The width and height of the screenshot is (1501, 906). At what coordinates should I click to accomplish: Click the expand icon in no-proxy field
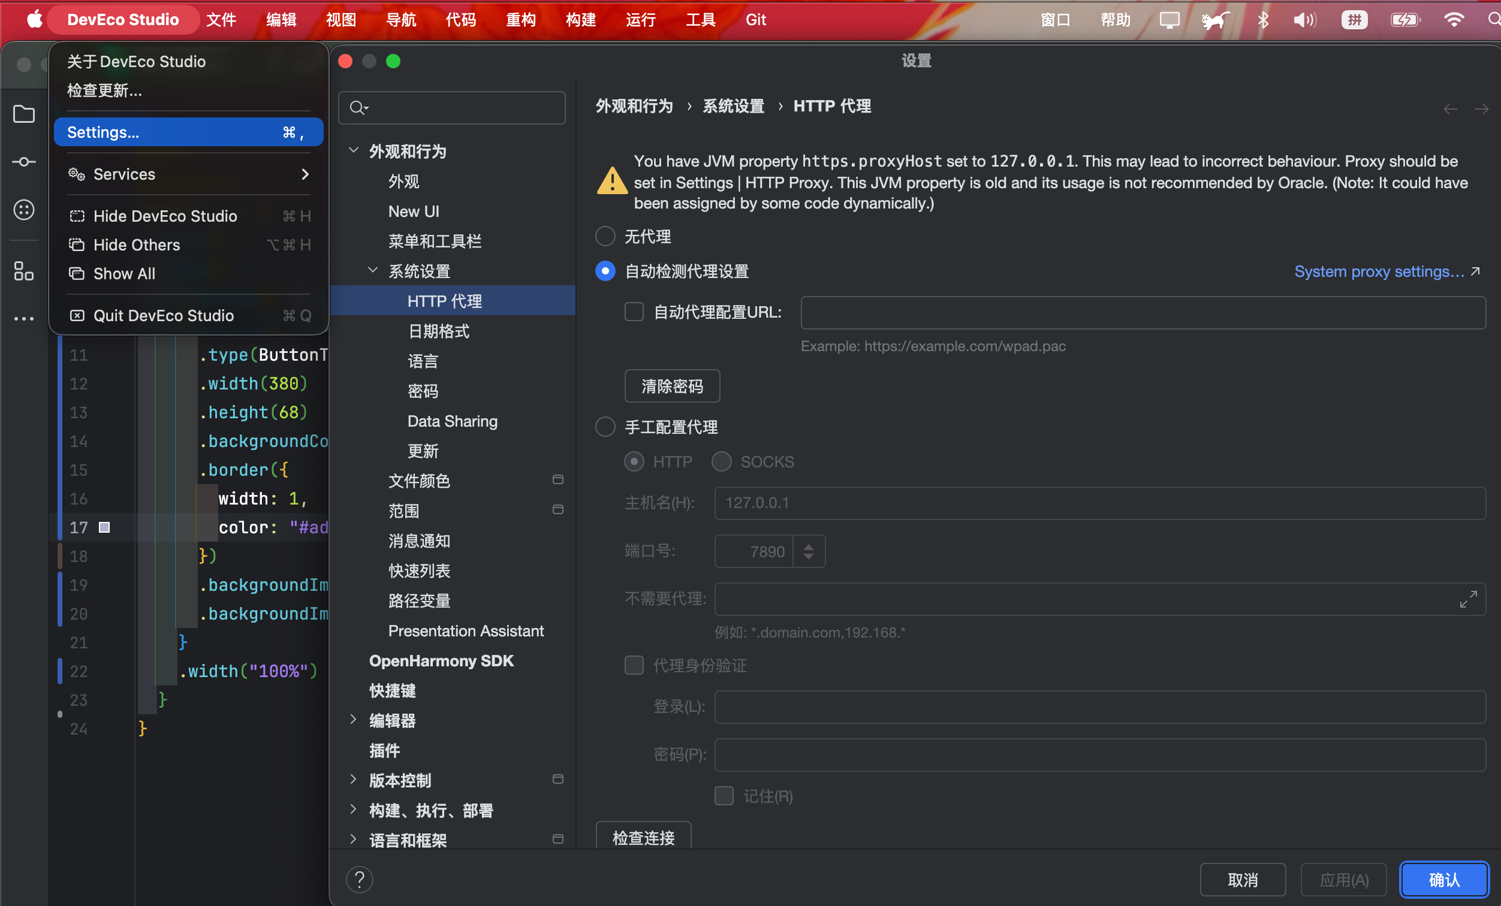click(1467, 599)
